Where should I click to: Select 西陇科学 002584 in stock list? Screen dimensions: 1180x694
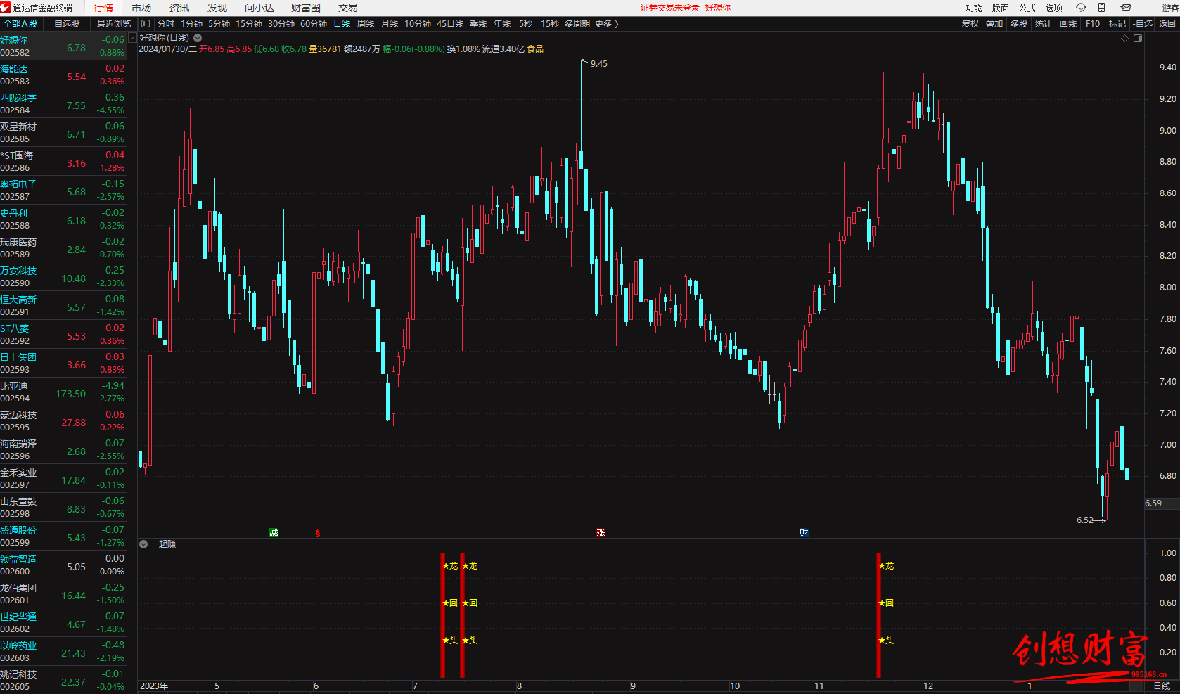tap(63, 103)
